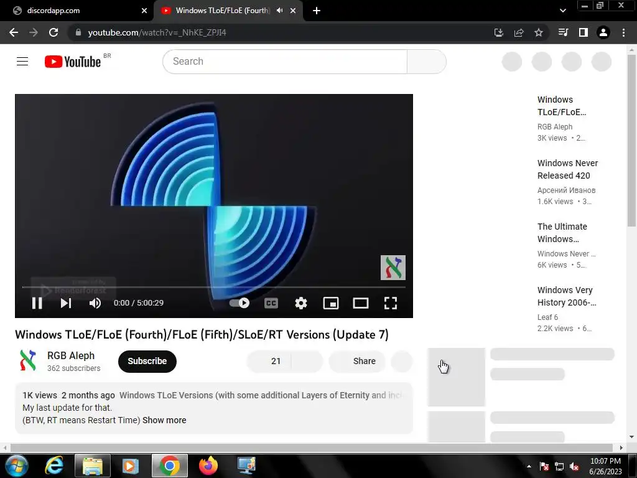Open a new browser tab

click(x=317, y=11)
